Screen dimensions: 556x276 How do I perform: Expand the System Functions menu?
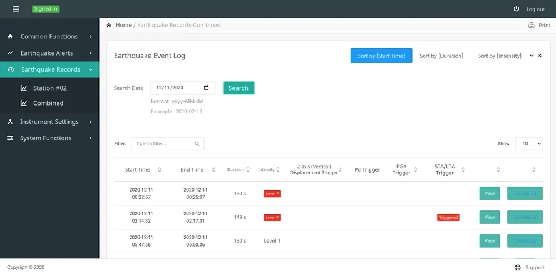[x=91, y=138]
